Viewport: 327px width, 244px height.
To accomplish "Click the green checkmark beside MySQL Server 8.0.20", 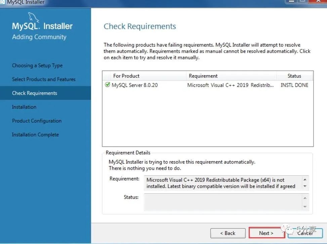I will click(x=108, y=85).
